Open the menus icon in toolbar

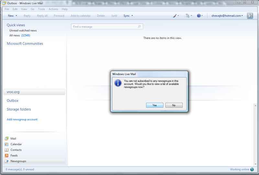[187, 16]
